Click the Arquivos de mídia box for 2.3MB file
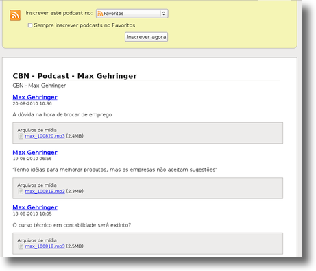 pyautogui.click(x=147, y=188)
